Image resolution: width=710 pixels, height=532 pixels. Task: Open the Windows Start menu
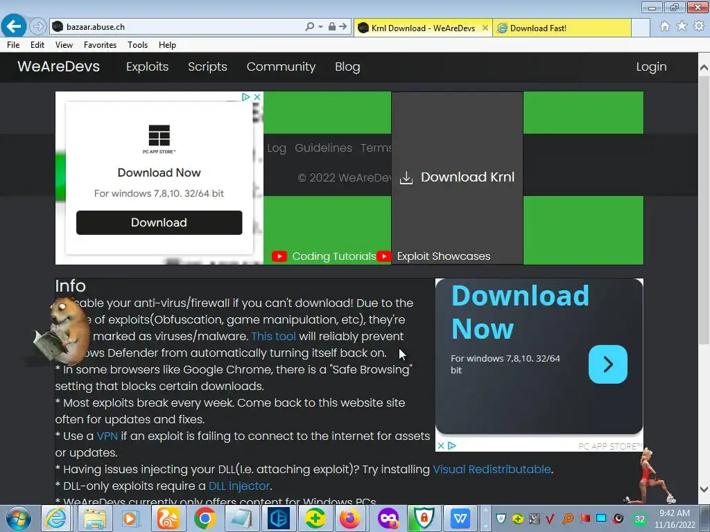click(18, 518)
